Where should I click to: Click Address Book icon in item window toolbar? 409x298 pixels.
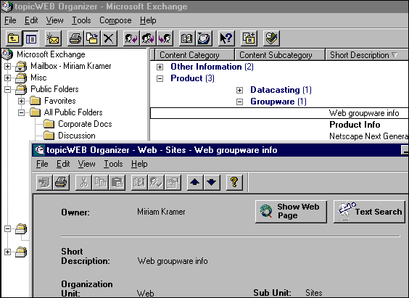click(x=139, y=182)
